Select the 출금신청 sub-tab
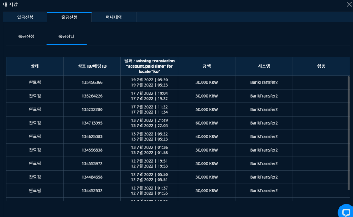Screen dimensions: 353x217 [26, 36]
